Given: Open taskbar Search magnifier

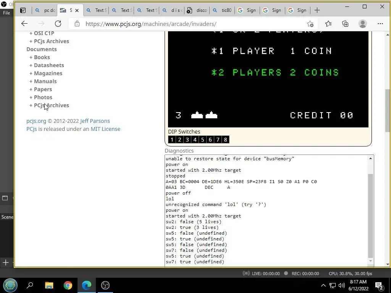Looking at the screenshot, I should click(30, 285).
